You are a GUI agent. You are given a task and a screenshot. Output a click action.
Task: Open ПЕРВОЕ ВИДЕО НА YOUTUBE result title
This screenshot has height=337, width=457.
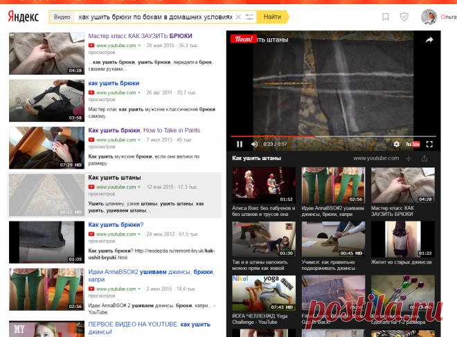(150, 328)
